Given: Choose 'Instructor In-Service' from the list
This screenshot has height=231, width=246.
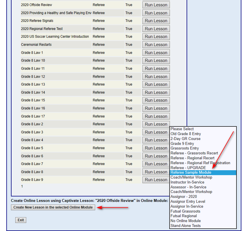Looking at the screenshot, I should point(203,182).
